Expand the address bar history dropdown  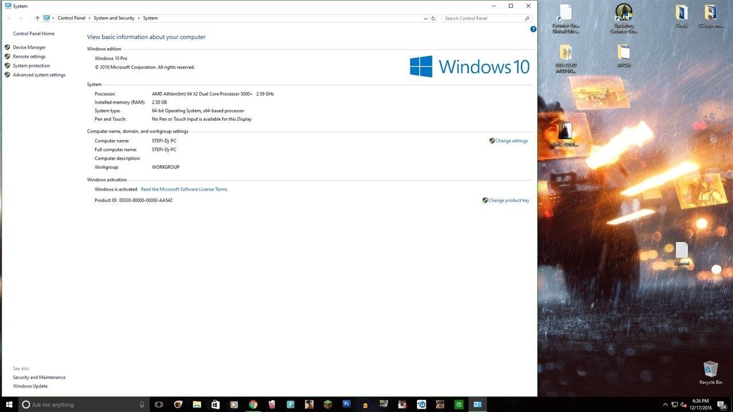click(425, 18)
